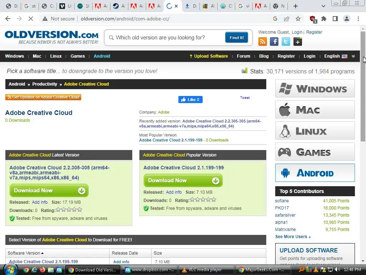Screen dimensions: 366x275
Task: Open the browser extensions puzzle icon
Action: tap(324, 19)
